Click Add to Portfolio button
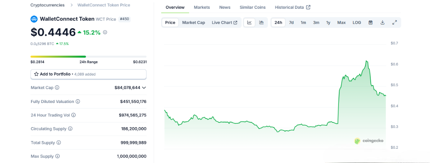Screen dimensions: 430x163 [x=88, y=74]
